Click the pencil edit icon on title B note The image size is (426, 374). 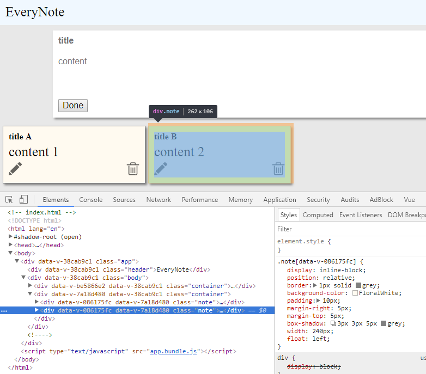point(161,169)
